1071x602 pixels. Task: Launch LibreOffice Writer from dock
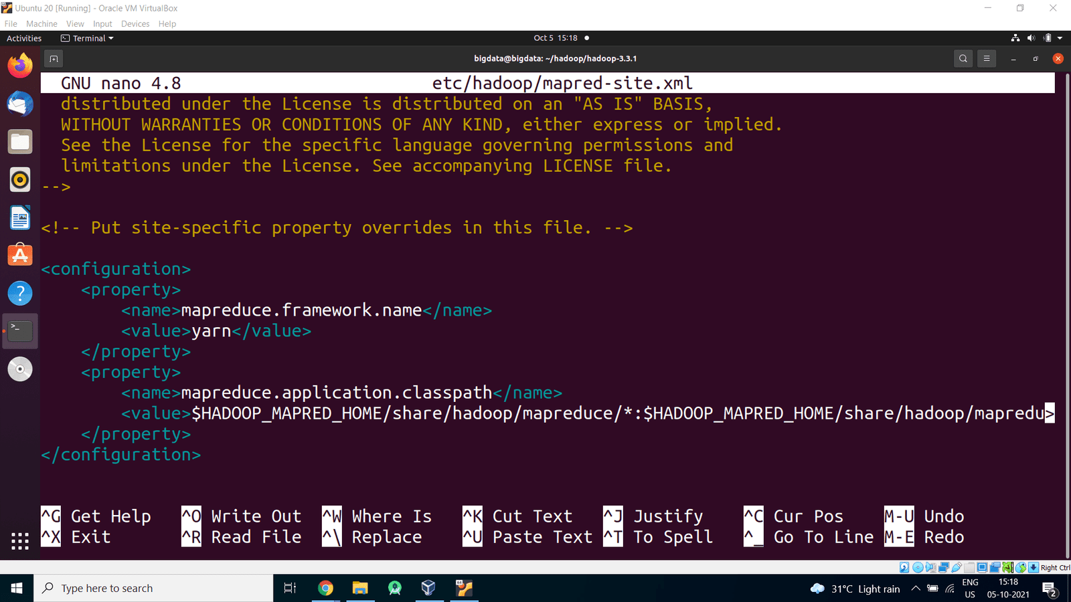[20, 217]
